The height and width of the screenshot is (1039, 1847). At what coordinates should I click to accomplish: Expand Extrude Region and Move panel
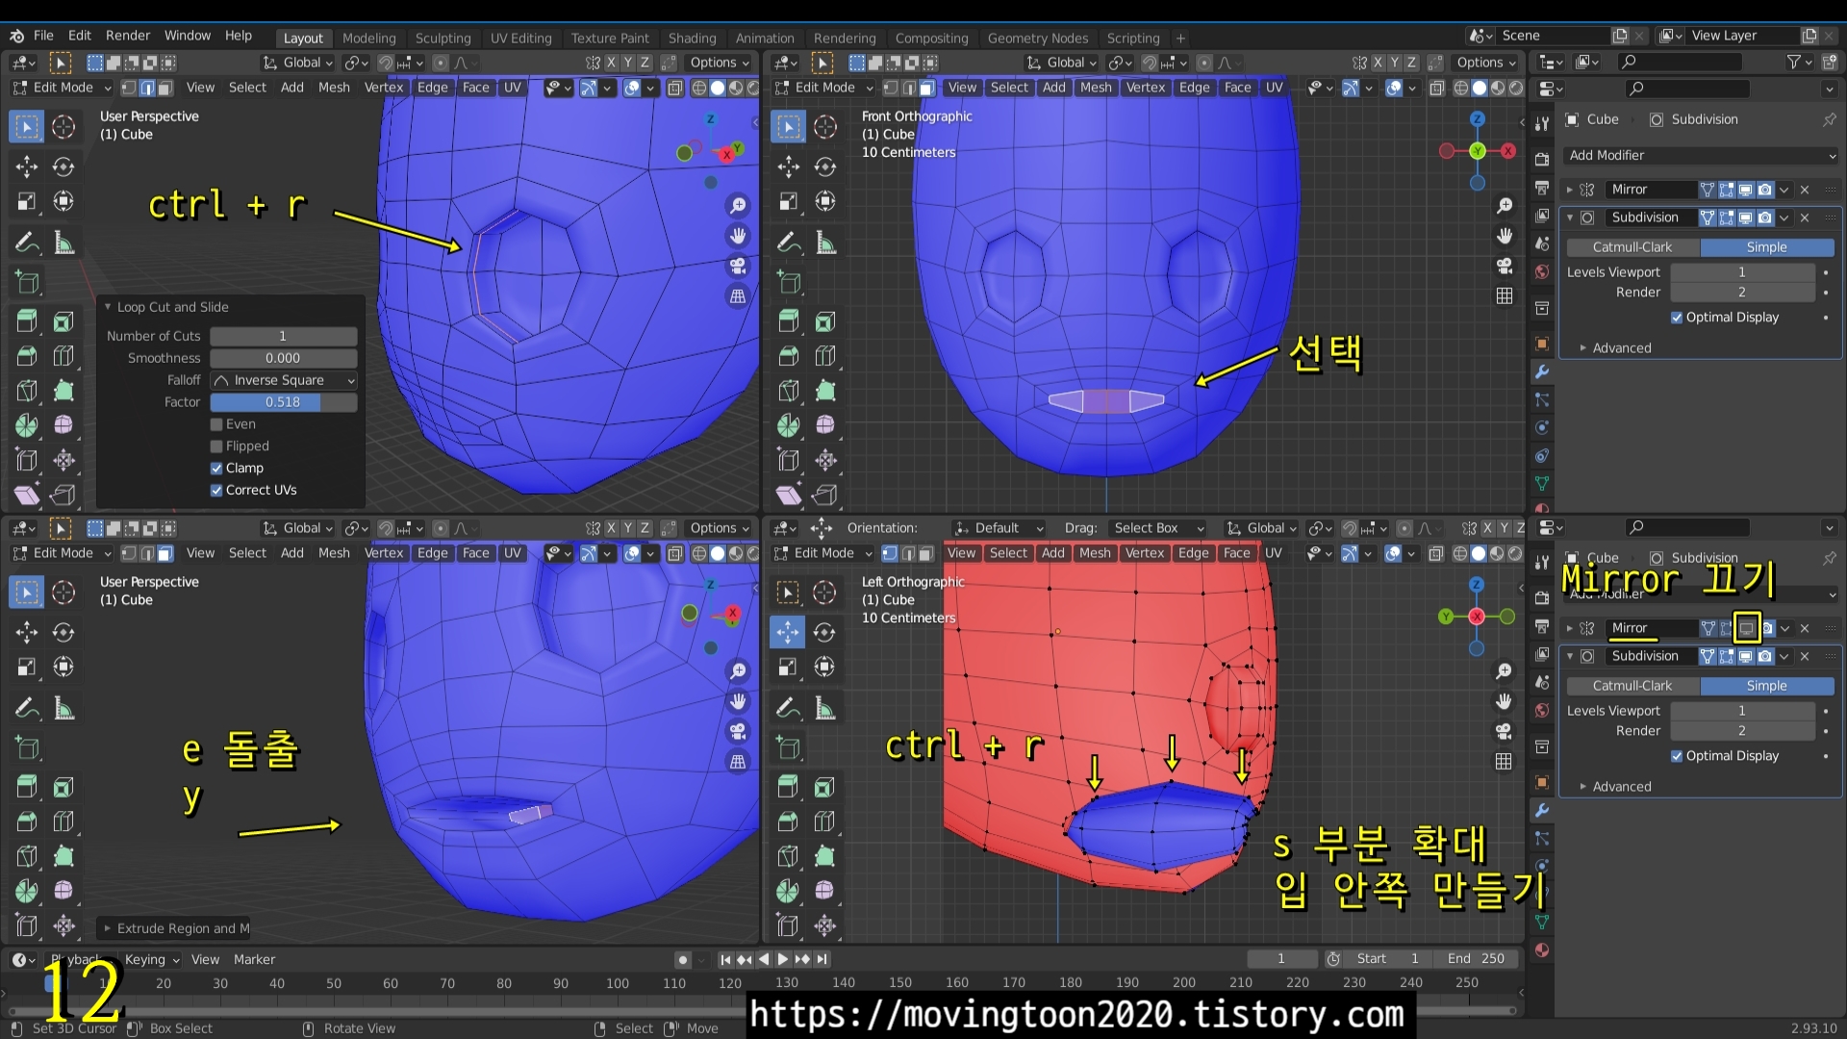(107, 928)
